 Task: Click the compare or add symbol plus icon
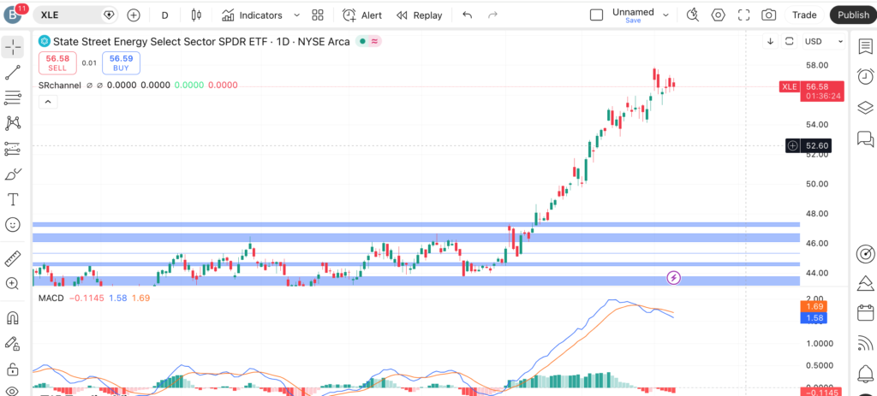tap(133, 15)
